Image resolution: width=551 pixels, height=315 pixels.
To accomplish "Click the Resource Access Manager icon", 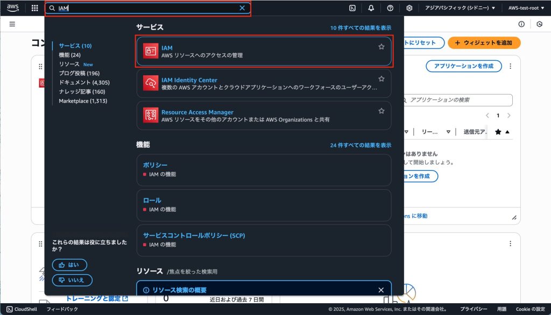I will pyautogui.click(x=151, y=115).
